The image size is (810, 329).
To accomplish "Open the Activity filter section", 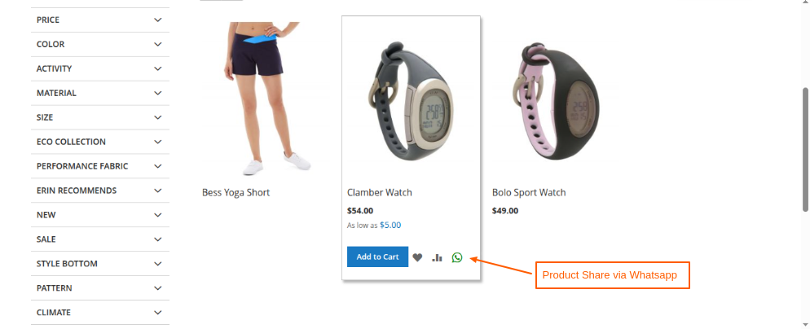I will click(x=100, y=68).
